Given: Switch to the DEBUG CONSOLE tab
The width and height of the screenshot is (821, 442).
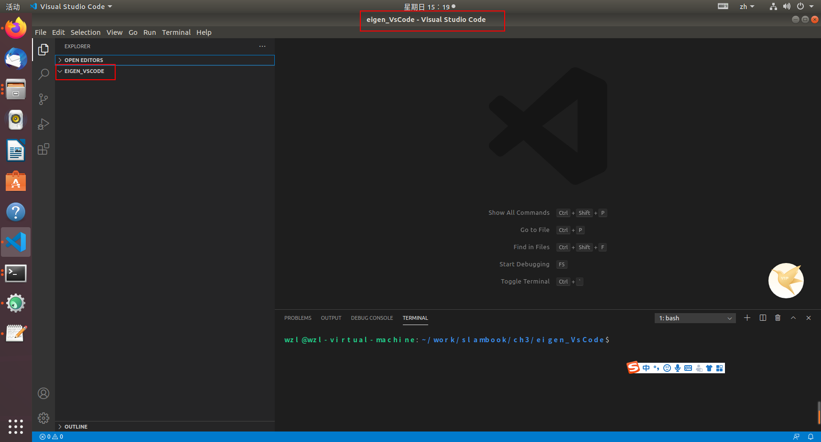Looking at the screenshot, I should coord(372,318).
